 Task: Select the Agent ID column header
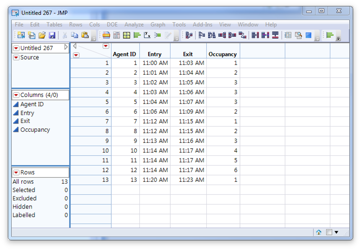pos(124,54)
